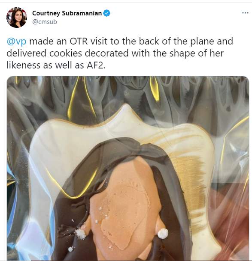Open the three-dot more options menu
The width and height of the screenshot is (252, 261).
245,13
